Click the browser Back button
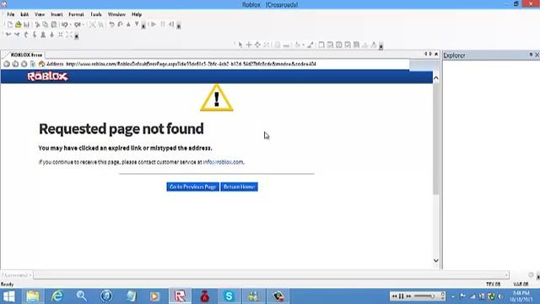Viewport: 540px width, 304px height. click(7, 64)
